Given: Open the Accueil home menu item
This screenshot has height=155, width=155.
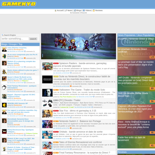Looking at the screenshot, I should 60,11.
